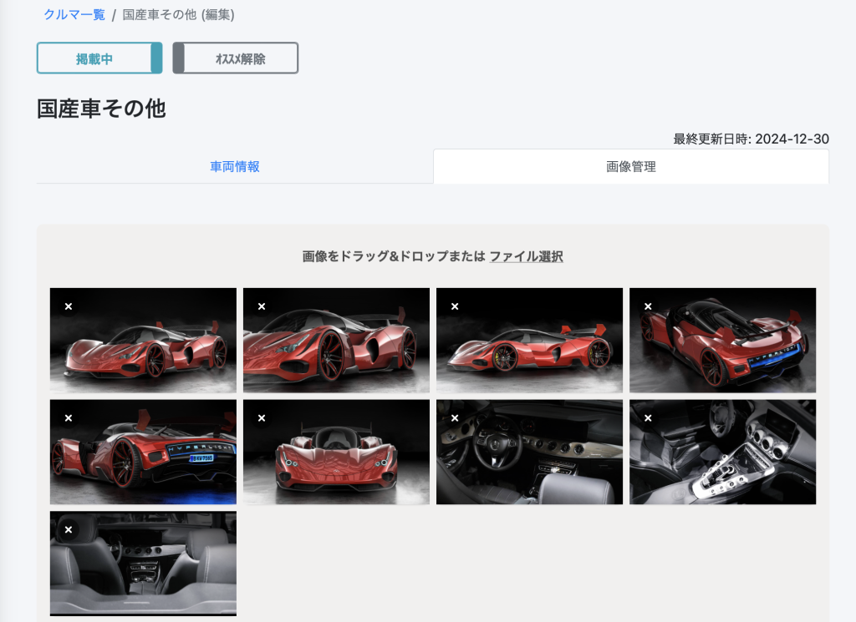Delete the head-on front red car image
This screenshot has width=856, height=622.
pos(262,418)
